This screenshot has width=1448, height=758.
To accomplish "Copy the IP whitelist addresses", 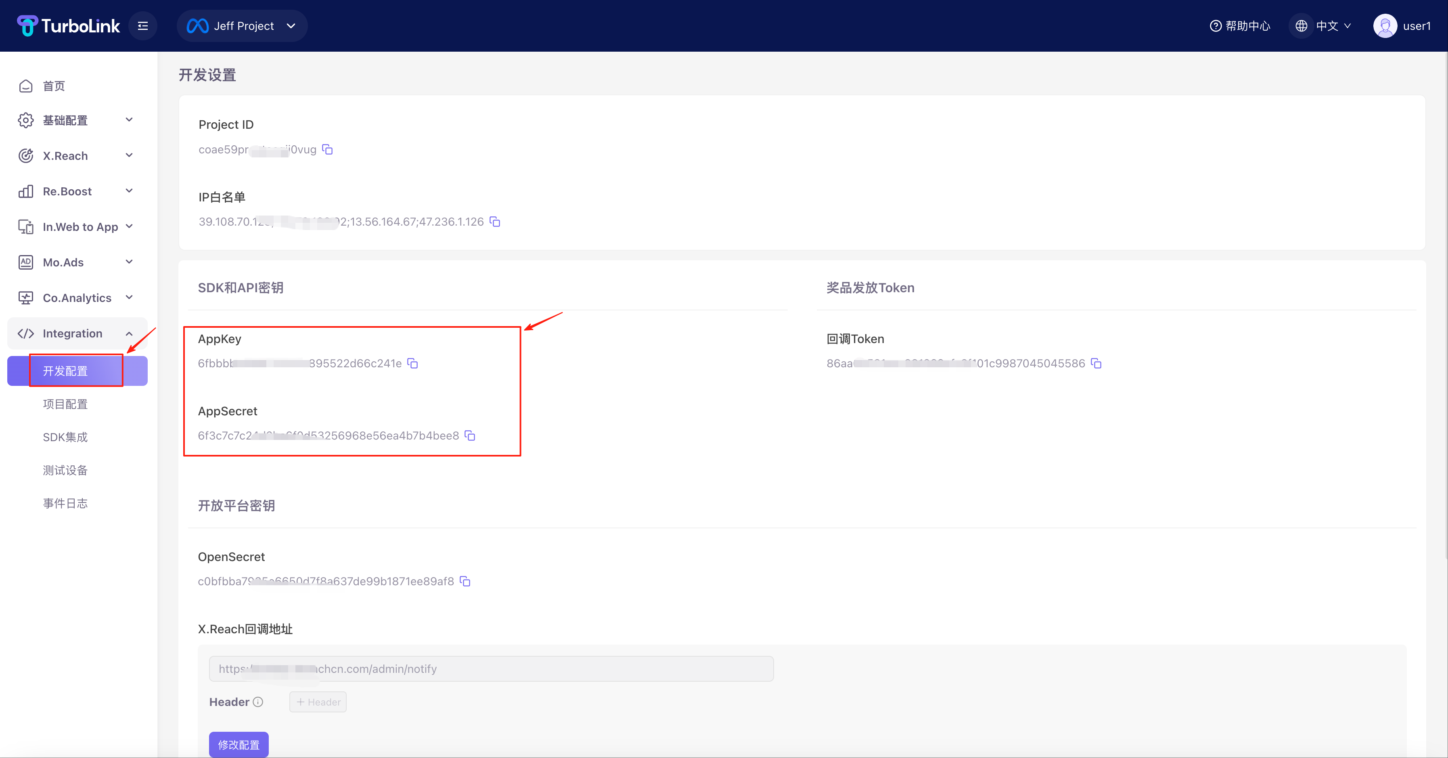I will (x=495, y=222).
